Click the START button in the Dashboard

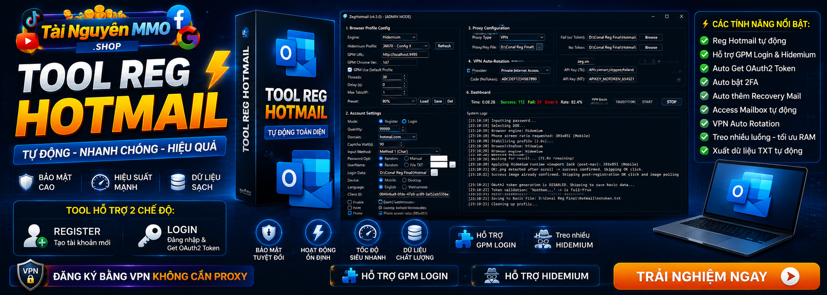[647, 102]
